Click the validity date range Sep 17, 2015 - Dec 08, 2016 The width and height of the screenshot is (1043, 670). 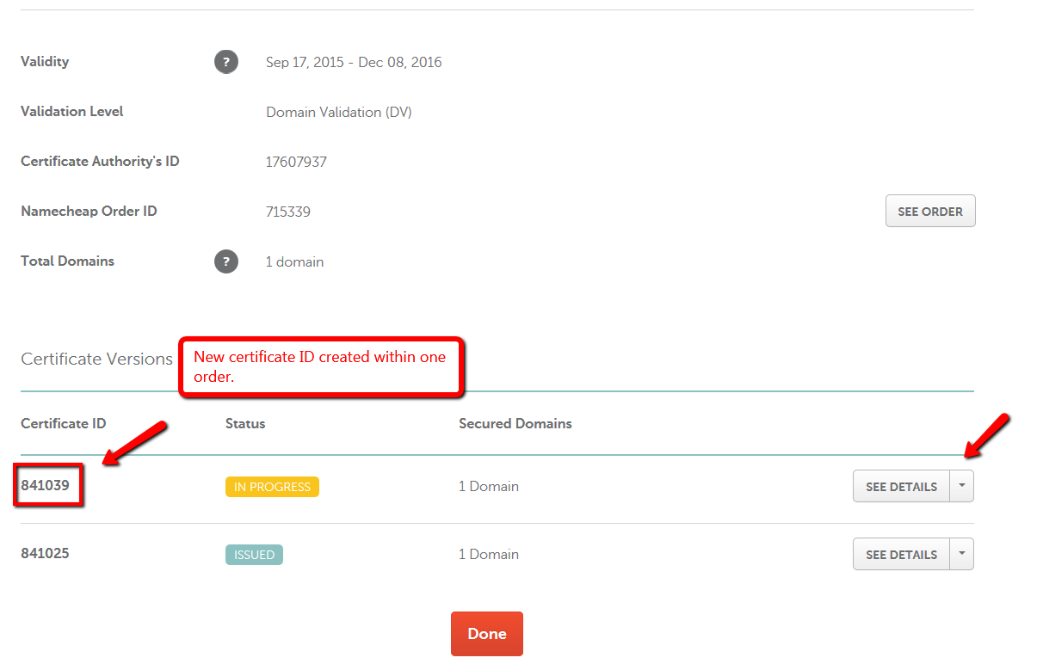point(354,62)
